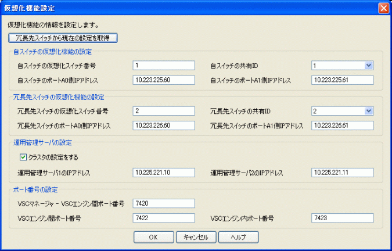Click the クラスタの設定をする label text
Screen dimensions: 392x251
coord(53,157)
